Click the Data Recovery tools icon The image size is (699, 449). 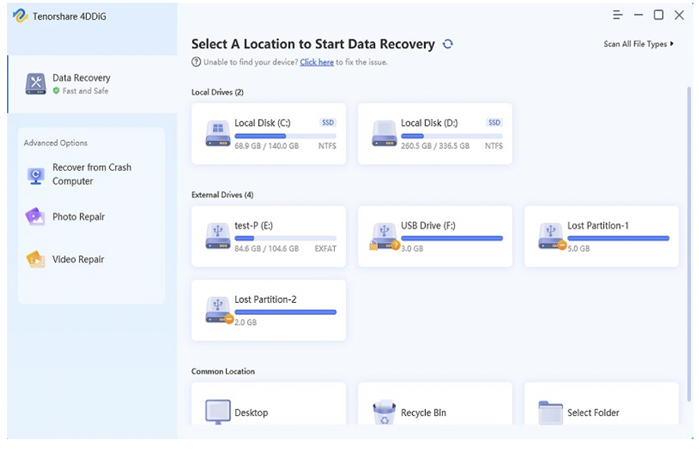click(x=36, y=83)
